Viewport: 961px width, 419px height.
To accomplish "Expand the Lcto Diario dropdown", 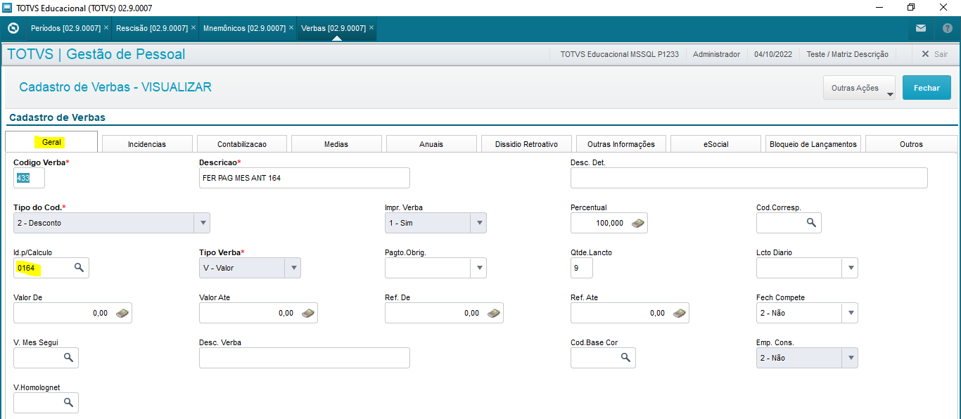I will coord(851,268).
